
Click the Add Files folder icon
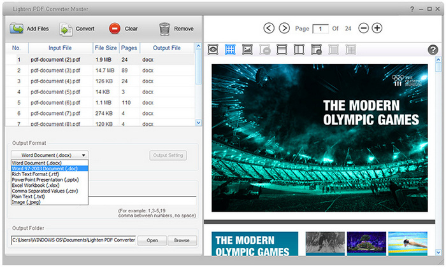16,29
